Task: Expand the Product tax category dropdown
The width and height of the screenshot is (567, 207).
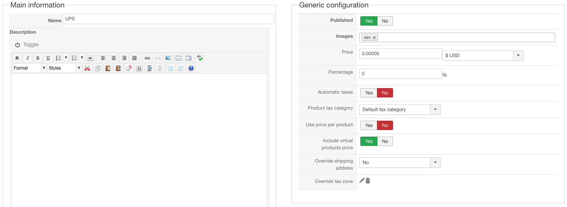Action: (x=435, y=110)
